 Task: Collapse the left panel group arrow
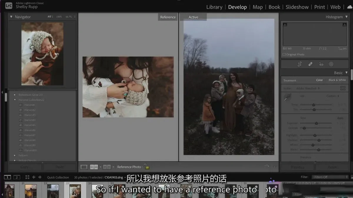pyautogui.click(x=2, y=92)
